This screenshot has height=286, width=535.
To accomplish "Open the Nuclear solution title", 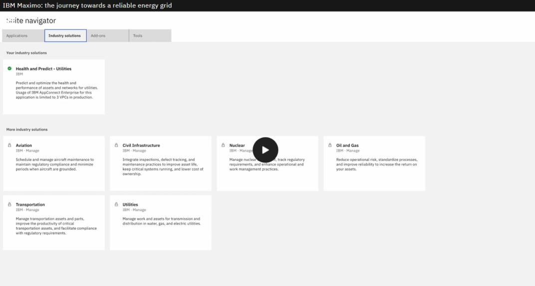I will (237, 145).
